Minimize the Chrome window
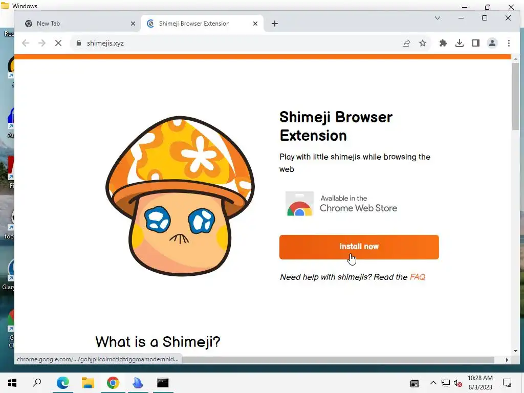 (461, 18)
